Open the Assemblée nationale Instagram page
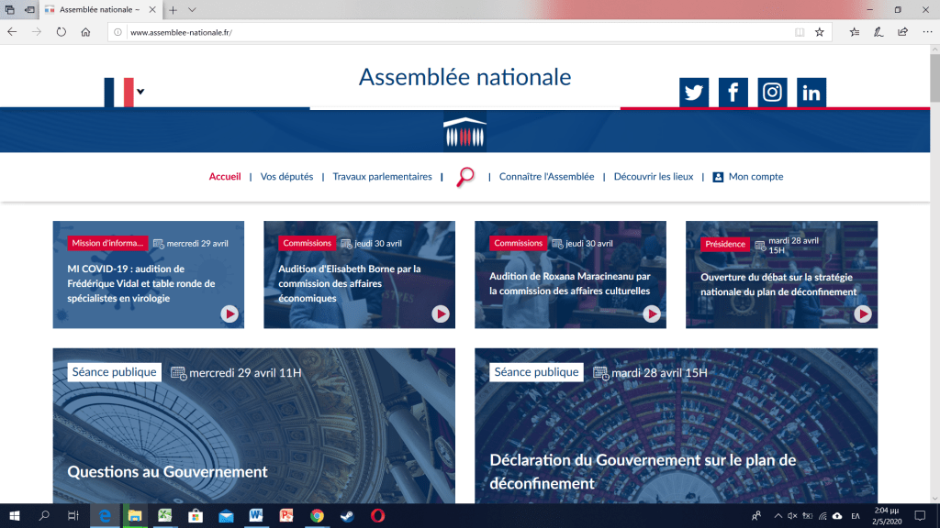 (772, 93)
